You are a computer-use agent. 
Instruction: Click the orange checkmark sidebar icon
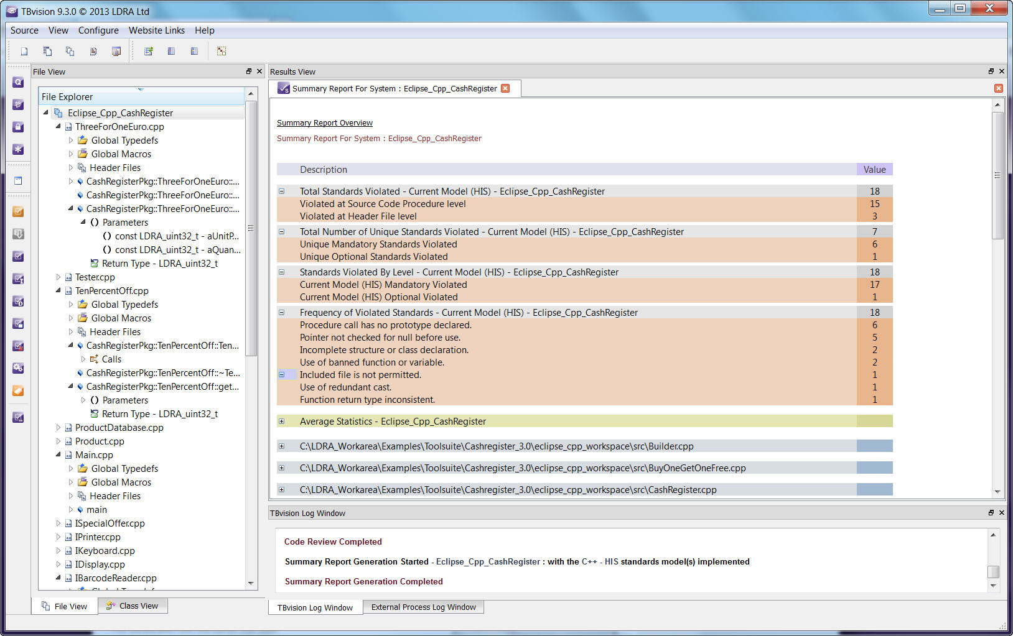pos(18,211)
